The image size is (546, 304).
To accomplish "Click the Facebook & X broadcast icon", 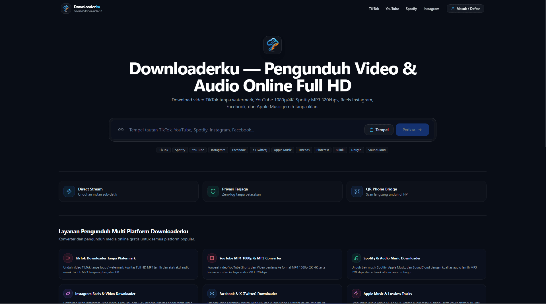I will click(212, 293).
